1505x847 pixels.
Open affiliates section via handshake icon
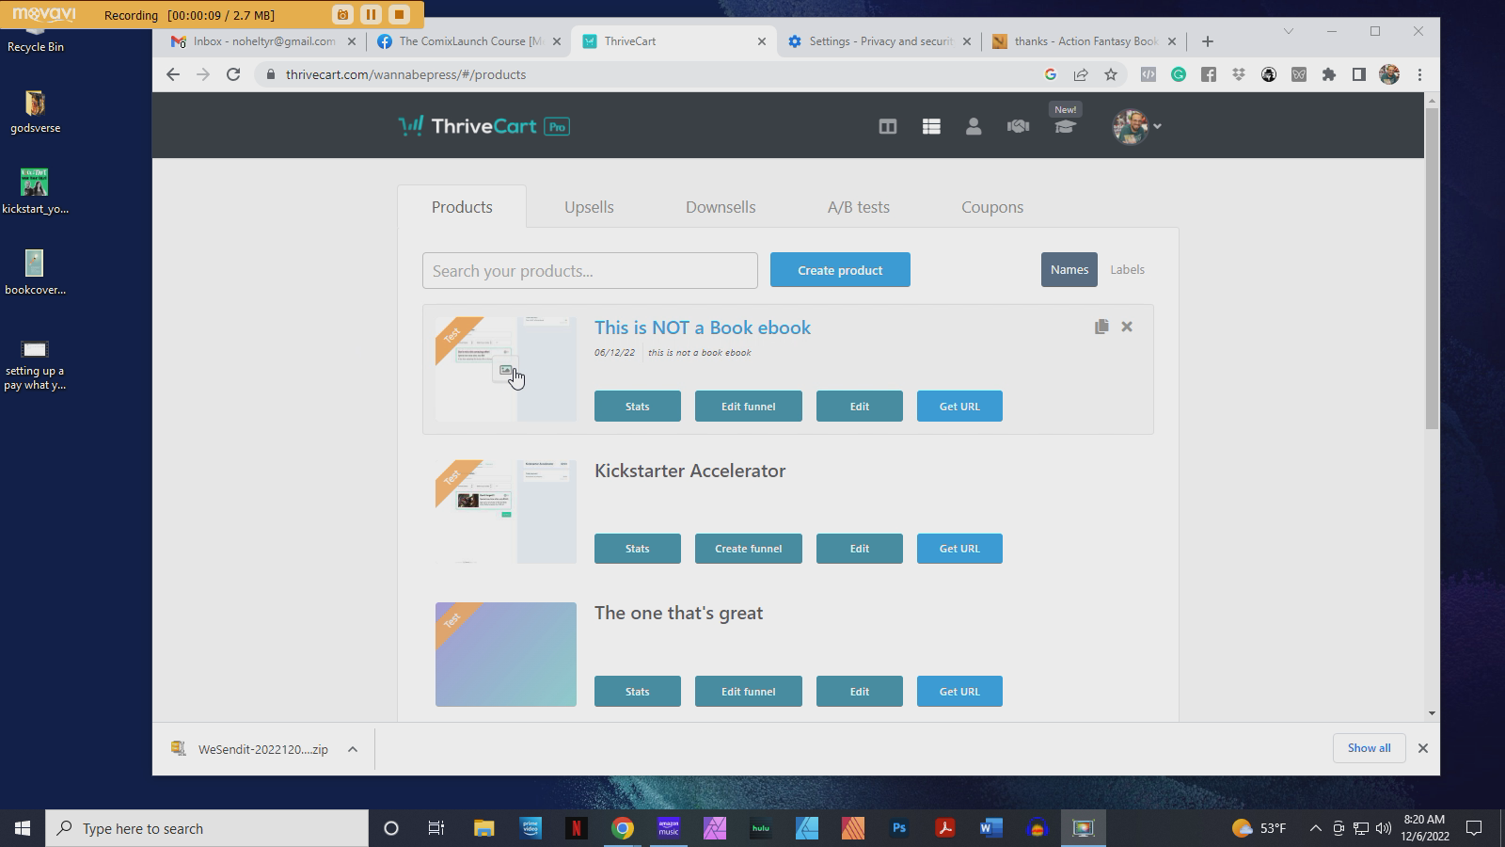pos(1018,125)
